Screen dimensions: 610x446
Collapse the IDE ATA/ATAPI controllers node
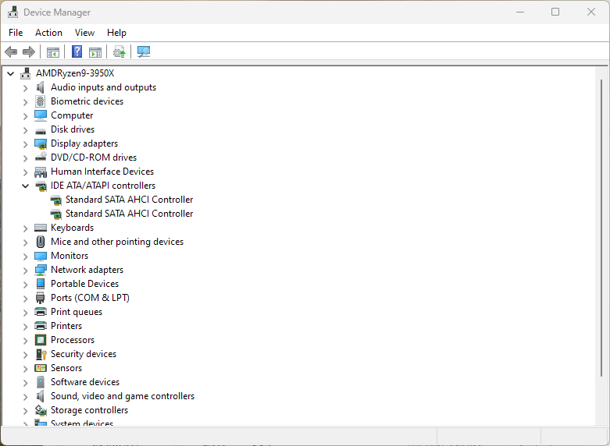pos(25,186)
